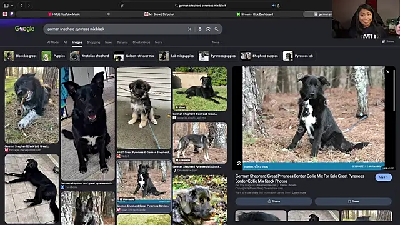Click the Save button in preview
Screen dimensions: 400x225
(353, 201)
